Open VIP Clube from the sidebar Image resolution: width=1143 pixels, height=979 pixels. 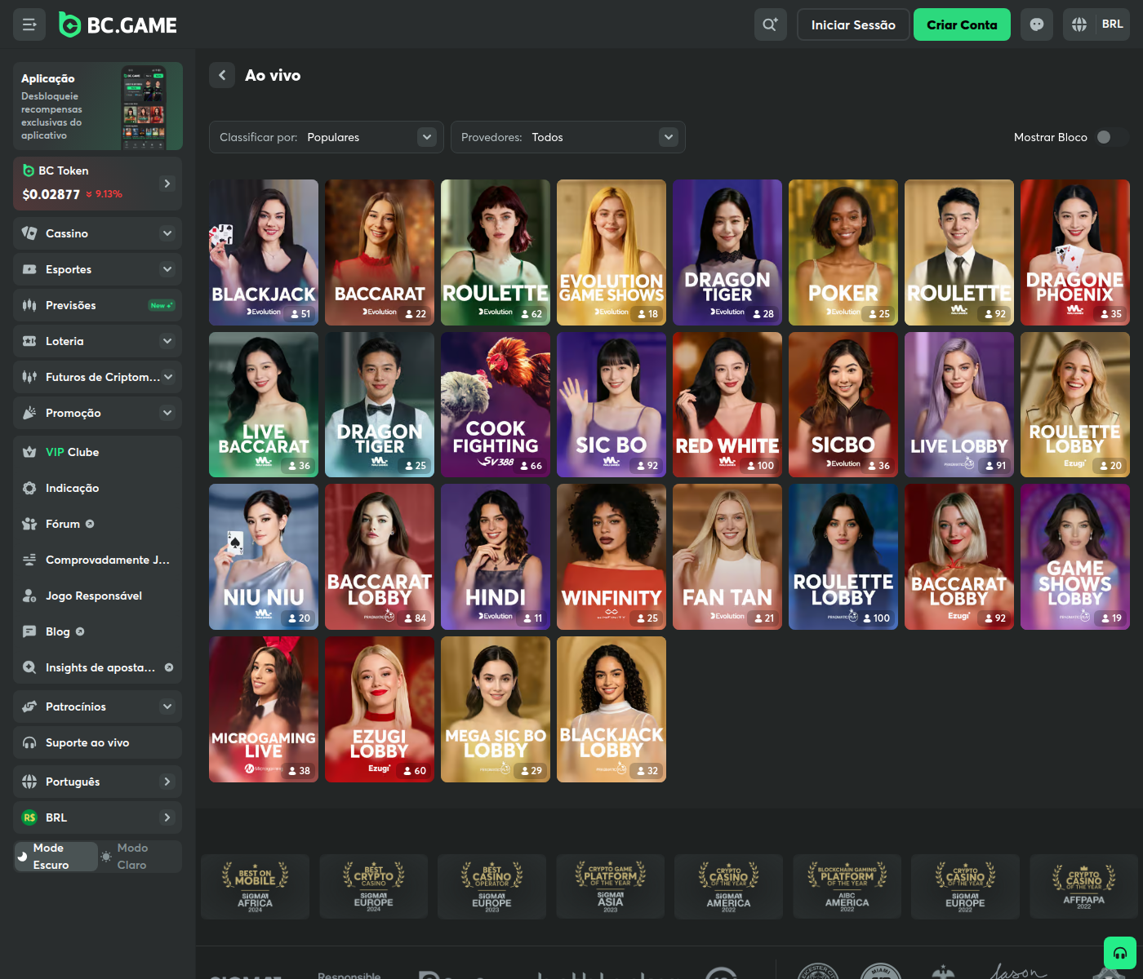(x=98, y=452)
